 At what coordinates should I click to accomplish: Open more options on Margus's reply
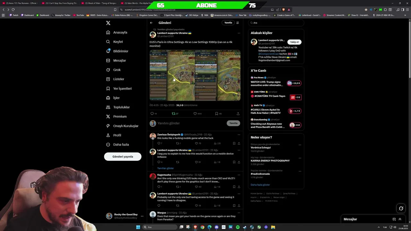(239, 213)
